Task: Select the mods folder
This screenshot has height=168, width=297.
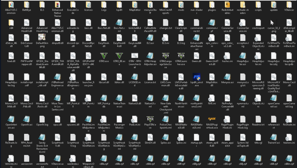Action: point(181,5)
